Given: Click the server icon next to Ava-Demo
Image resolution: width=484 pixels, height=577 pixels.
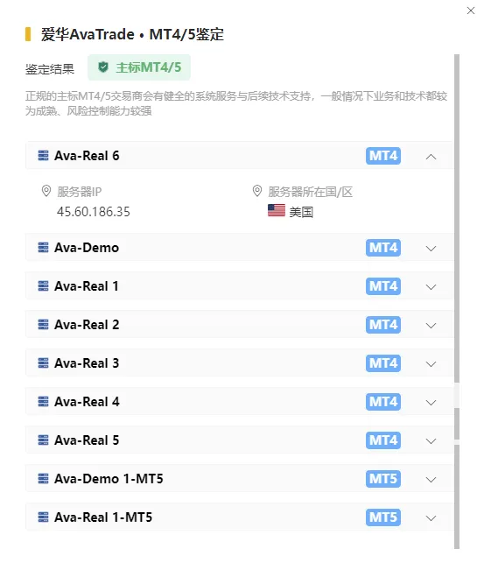Looking at the screenshot, I should tap(43, 248).
